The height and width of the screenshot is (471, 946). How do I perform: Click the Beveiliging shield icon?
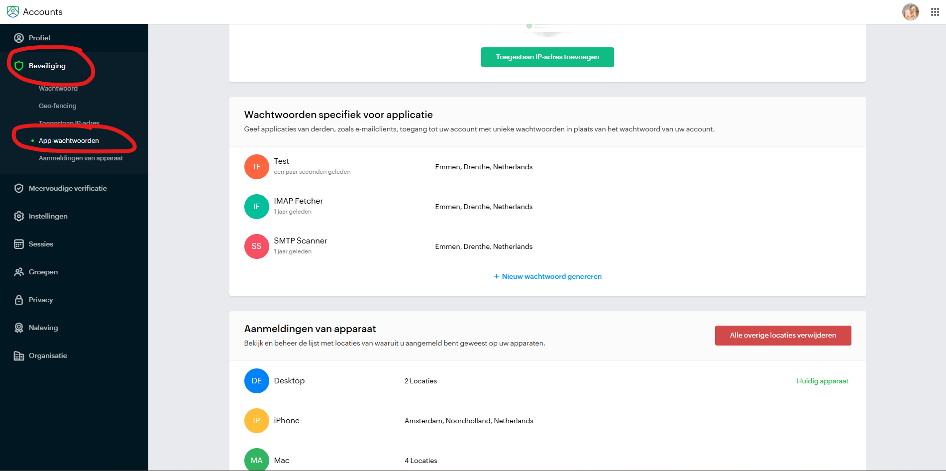coord(19,66)
